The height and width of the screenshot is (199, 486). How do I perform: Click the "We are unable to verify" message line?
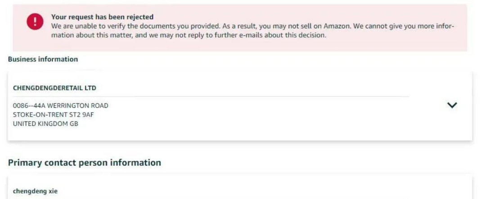252,26
